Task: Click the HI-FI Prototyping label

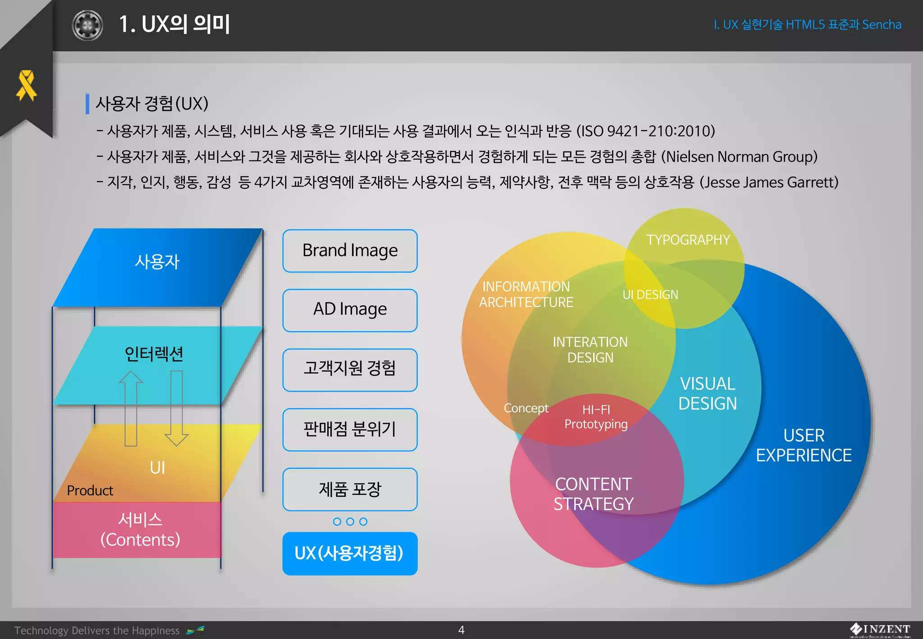Action: coord(596,417)
